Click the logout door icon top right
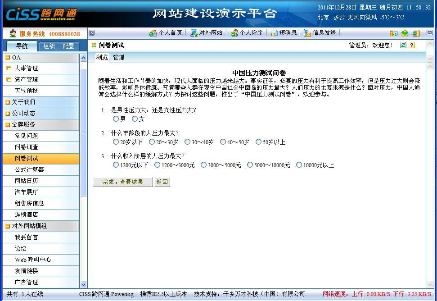Viewport: 437px width, 301px height. (416, 32)
